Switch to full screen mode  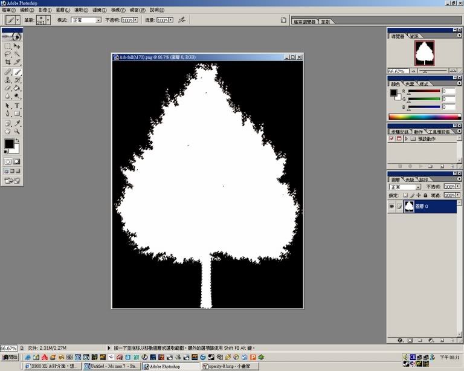[x=18, y=171]
